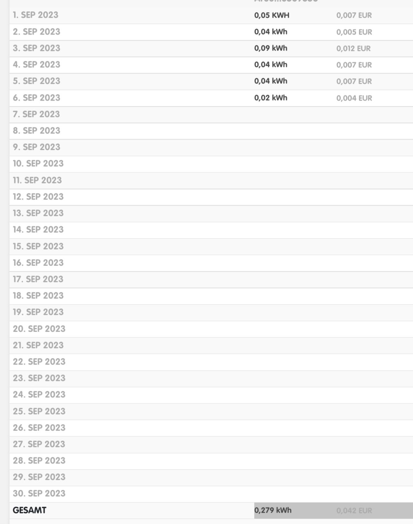Viewport: 413px width, 524px height.
Task: Click the 0,02 kWh value
Action: point(271,98)
